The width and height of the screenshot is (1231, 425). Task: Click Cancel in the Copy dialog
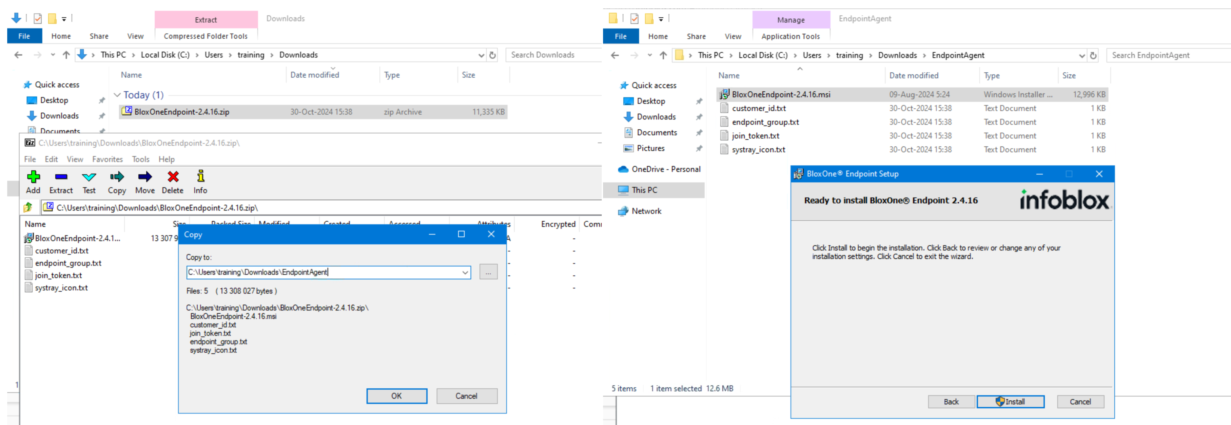466,396
